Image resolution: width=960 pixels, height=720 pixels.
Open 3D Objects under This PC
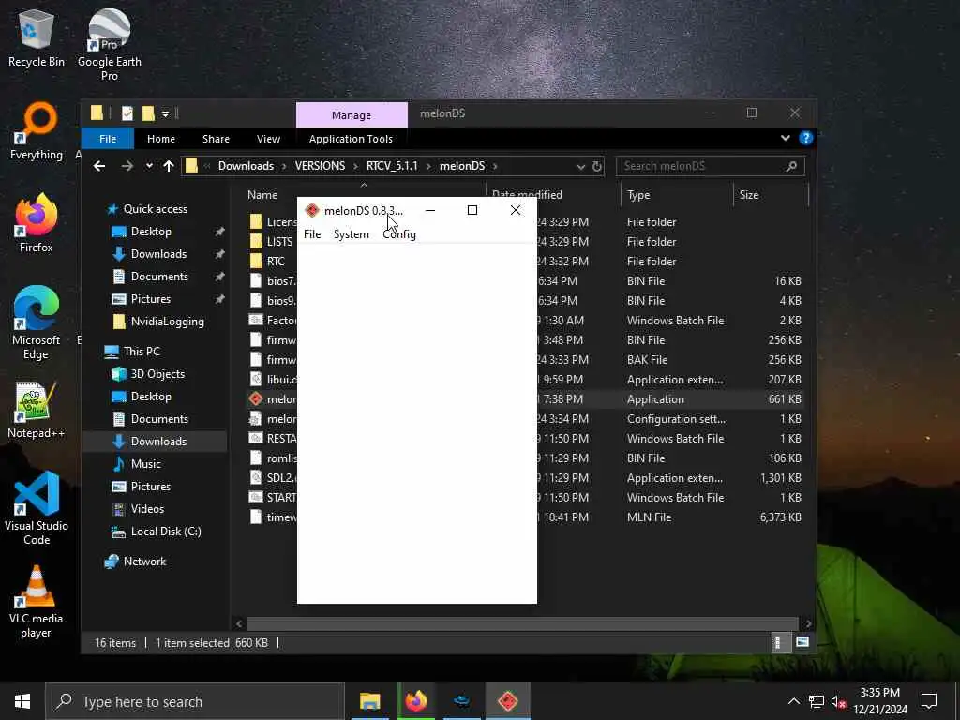tap(157, 374)
